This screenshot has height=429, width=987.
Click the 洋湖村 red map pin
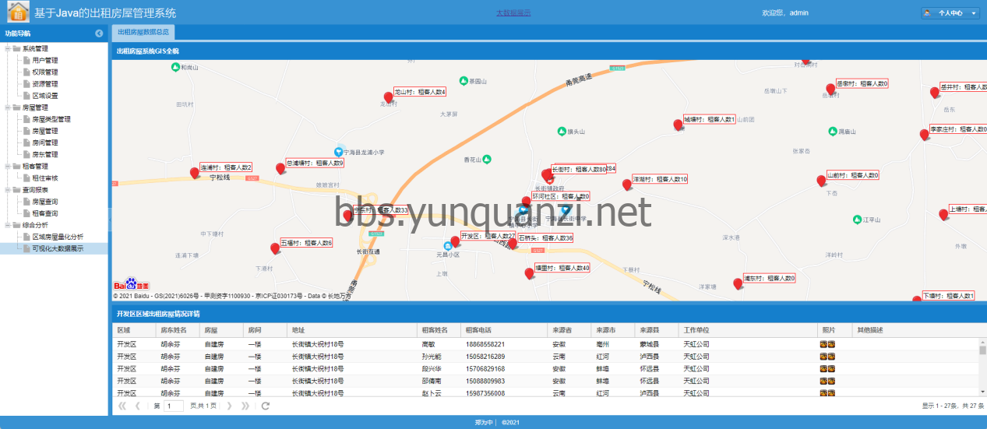tap(627, 185)
